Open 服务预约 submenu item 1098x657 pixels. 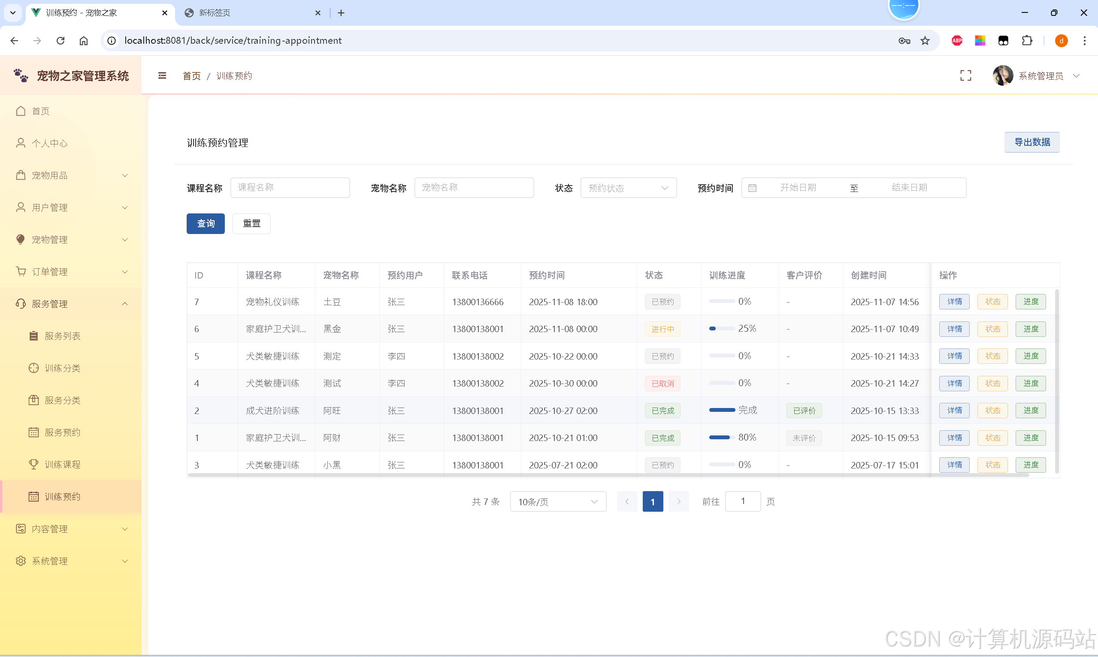pyautogui.click(x=71, y=432)
